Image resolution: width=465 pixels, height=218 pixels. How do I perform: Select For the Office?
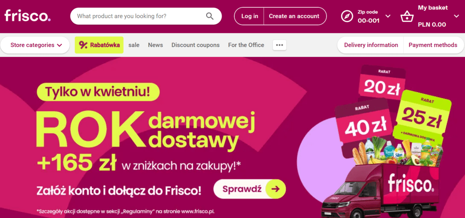click(x=246, y=45)
